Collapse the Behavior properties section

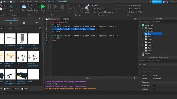click(140, 82)
